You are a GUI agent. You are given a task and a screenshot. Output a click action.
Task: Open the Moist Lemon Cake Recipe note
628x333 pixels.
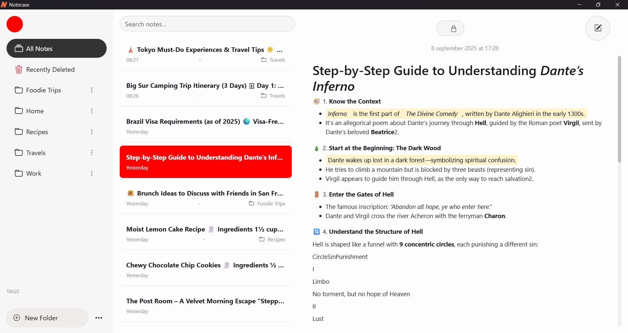(206, 234)
